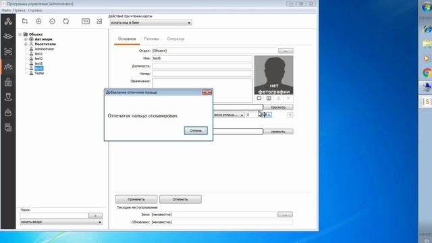Click the 'нет фотографии' photo placeholder
This screenshot has height=243, width=432.
(273, 75)
